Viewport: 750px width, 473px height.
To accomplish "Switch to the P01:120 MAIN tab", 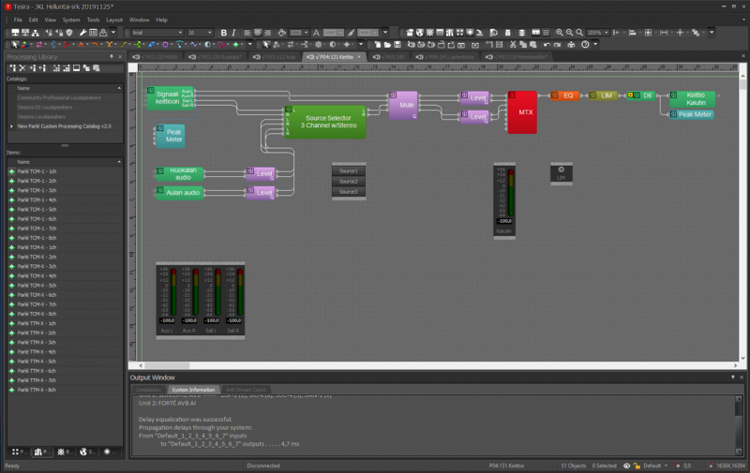I will pos(156,57).
